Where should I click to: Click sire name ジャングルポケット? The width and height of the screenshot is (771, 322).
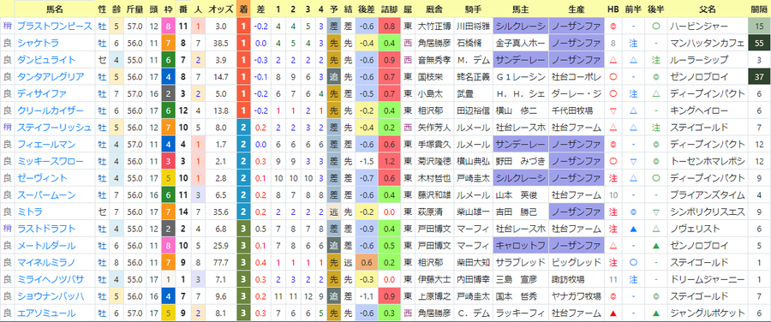coord(708,313)
